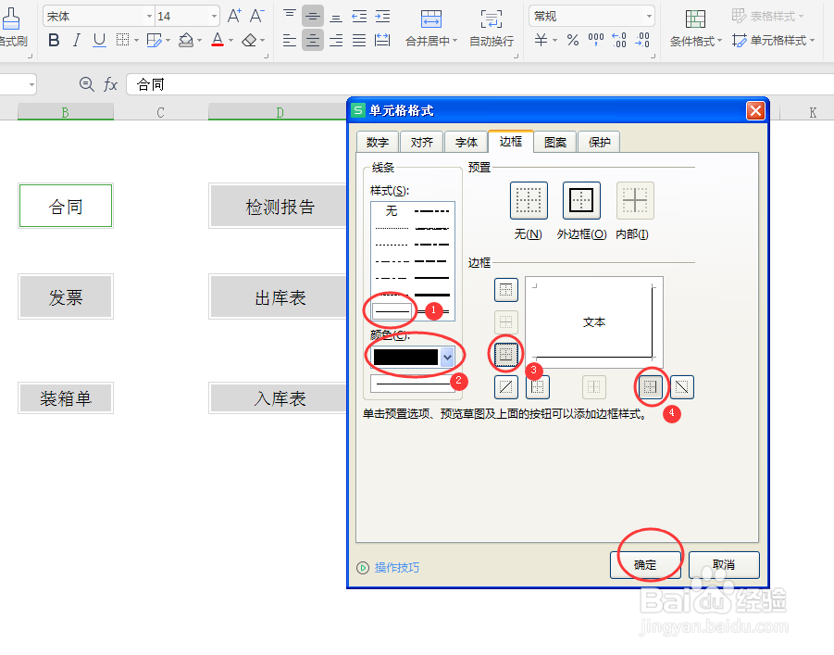Open the 常规 number format dropdown
This screenshot has width=834, height=655.
pyautogui.click(x=649, y=17)
